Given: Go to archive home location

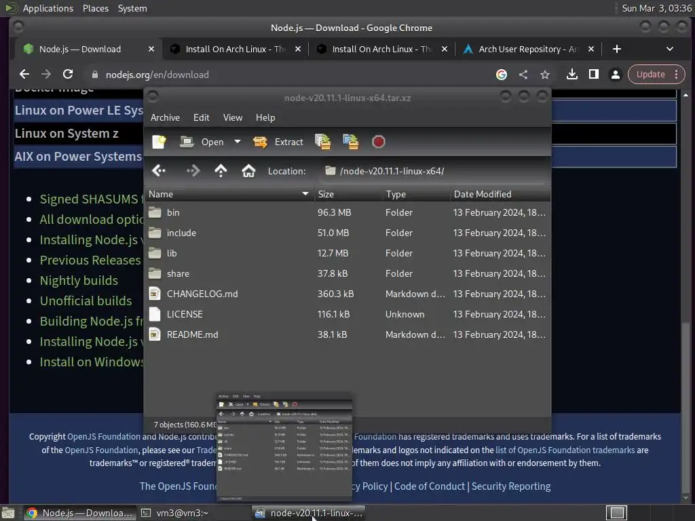Looking at the screenshot, I should (248, 170).
